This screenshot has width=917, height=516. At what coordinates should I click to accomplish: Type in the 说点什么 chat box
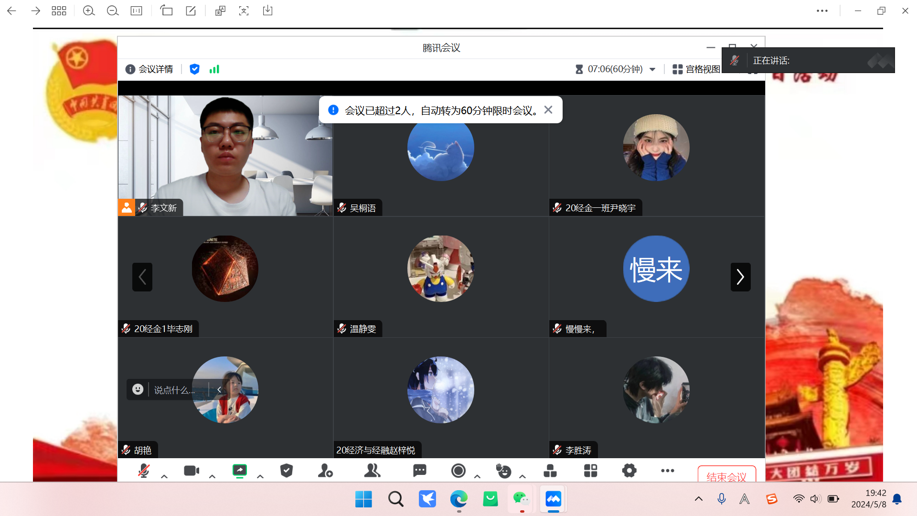174,390
